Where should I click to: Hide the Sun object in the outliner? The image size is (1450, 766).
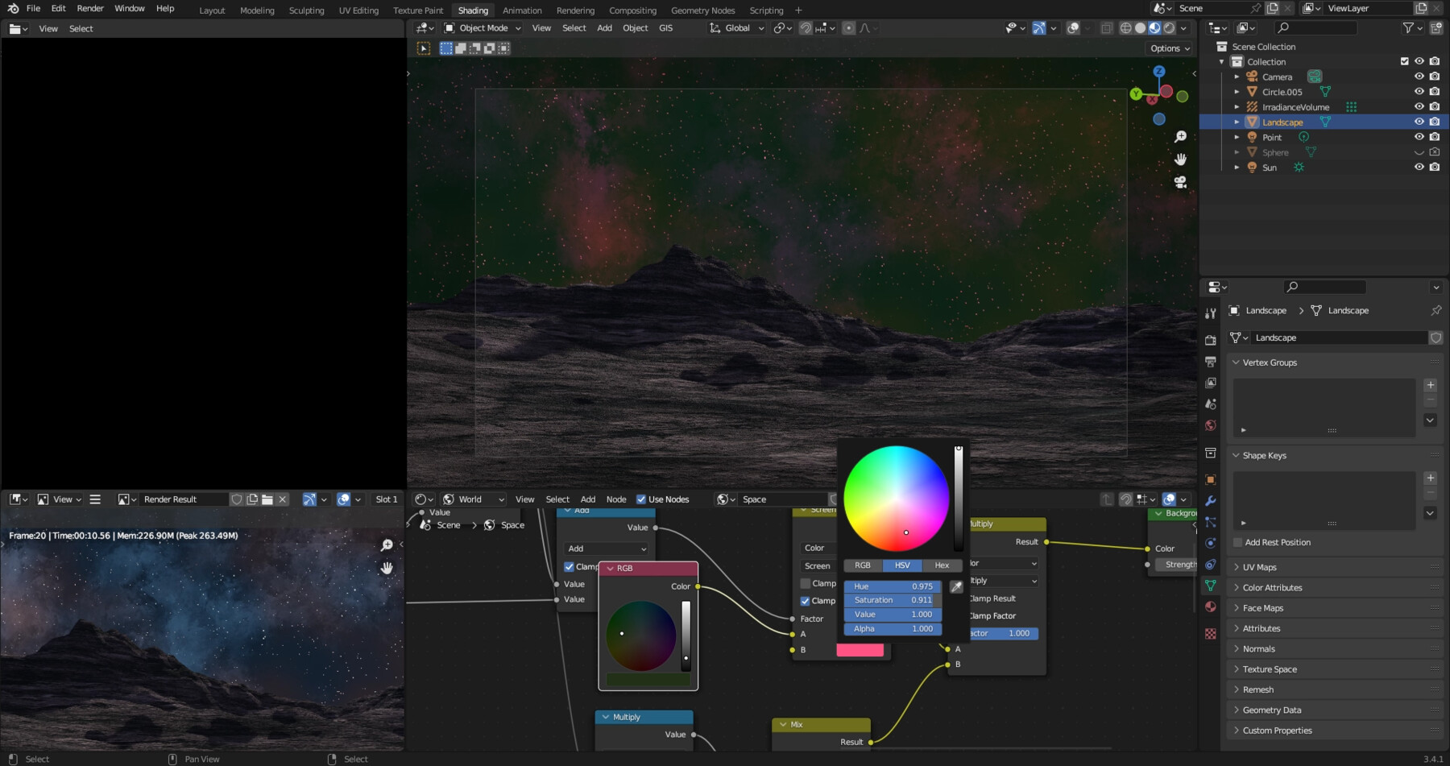[x=1419, y=167]
